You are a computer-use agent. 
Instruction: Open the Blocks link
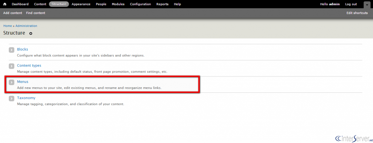22,49
